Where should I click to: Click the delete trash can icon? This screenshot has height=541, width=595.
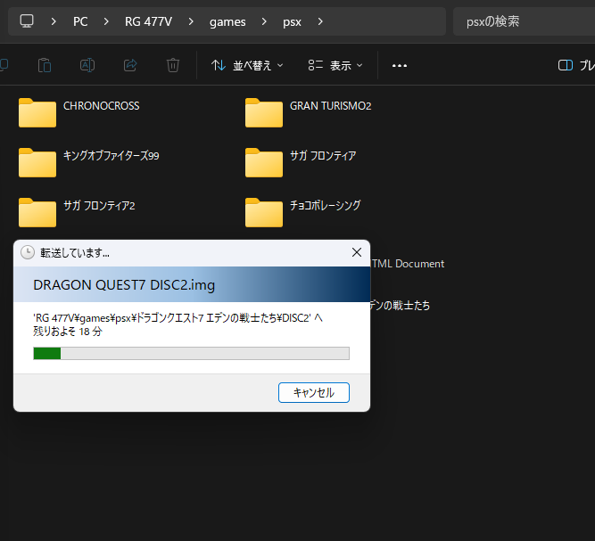(173, 65)
